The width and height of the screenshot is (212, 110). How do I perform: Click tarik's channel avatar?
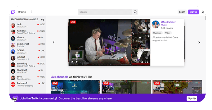pyautogui.click(x=13, y=25)
